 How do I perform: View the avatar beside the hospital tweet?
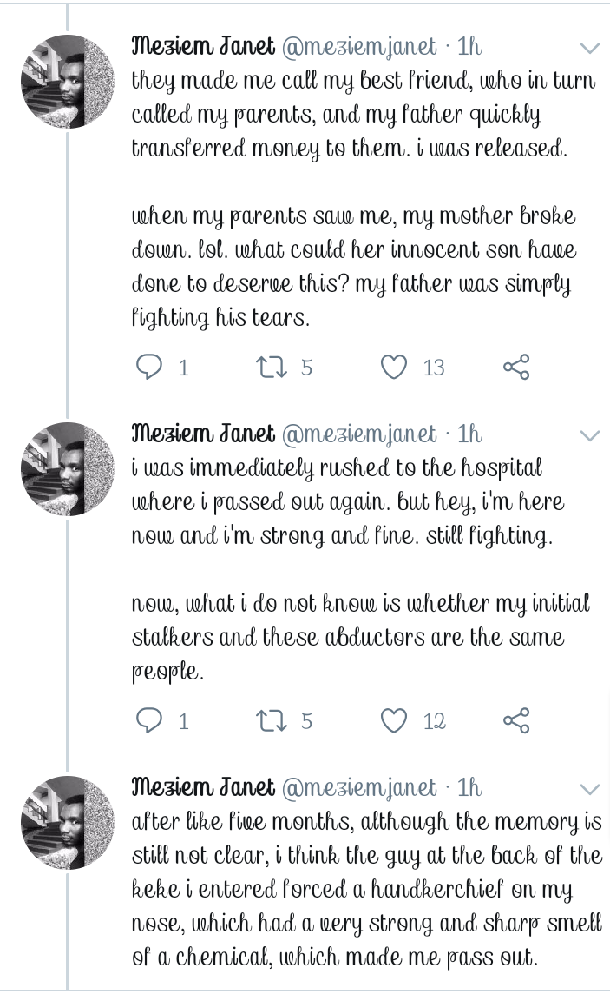coord(68,469)
